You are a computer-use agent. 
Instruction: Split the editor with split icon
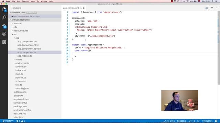point(212,8)
